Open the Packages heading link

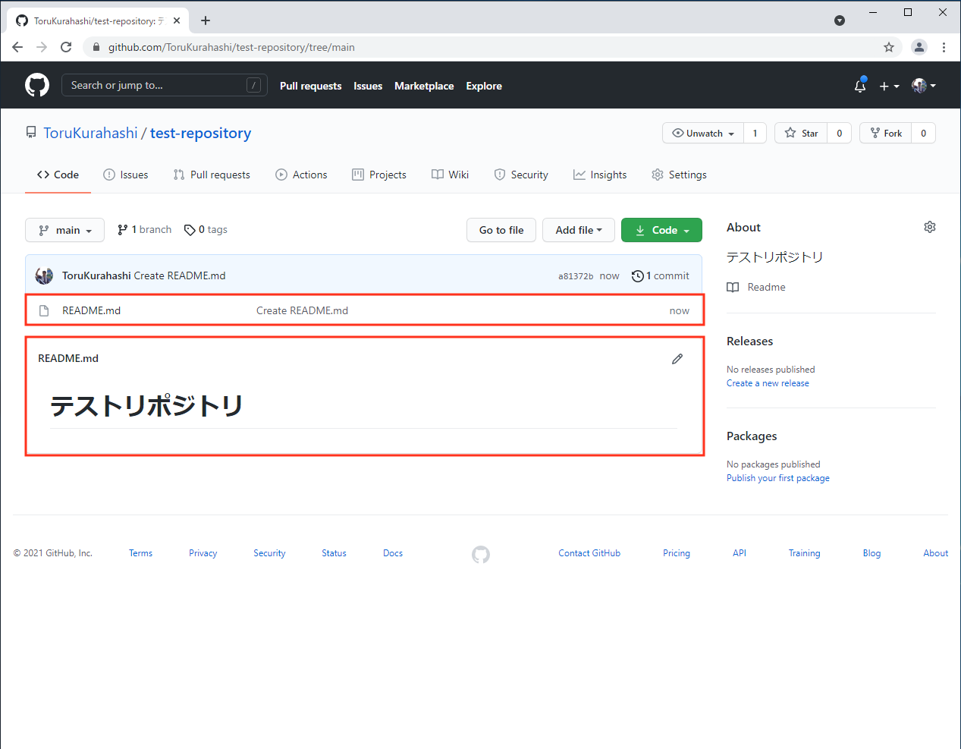coord(752,436)
